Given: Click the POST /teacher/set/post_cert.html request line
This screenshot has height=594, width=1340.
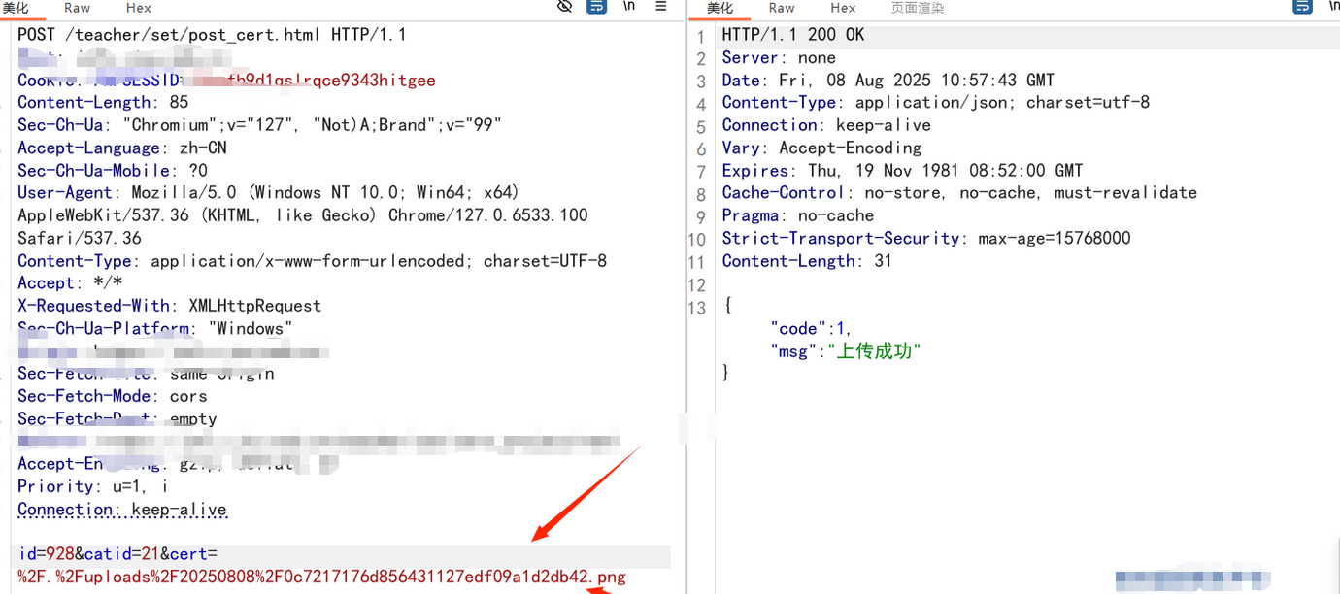Looking at the screenshot, I should click(212, 35).
